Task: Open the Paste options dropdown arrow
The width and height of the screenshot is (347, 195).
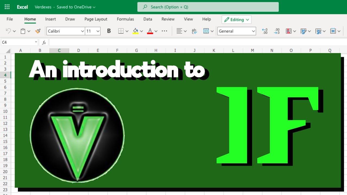Action: (x=29, y=31)
